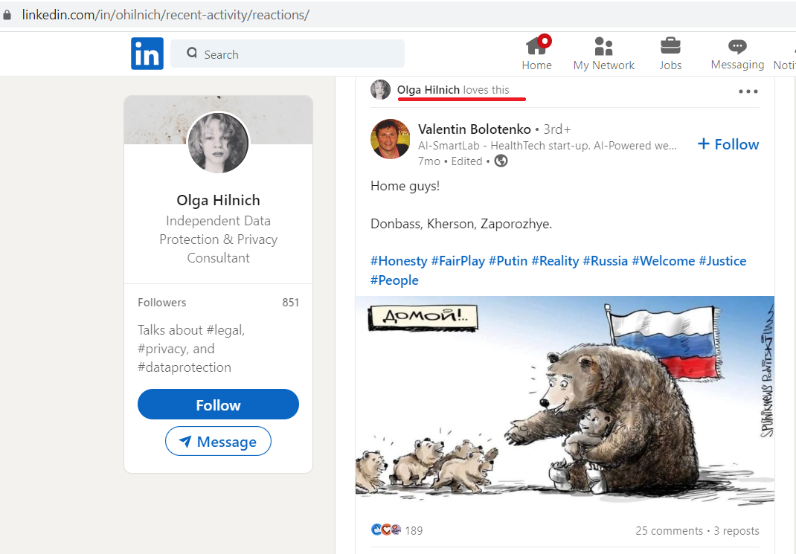Click the browser address bar URL

(x=165, y=15)
